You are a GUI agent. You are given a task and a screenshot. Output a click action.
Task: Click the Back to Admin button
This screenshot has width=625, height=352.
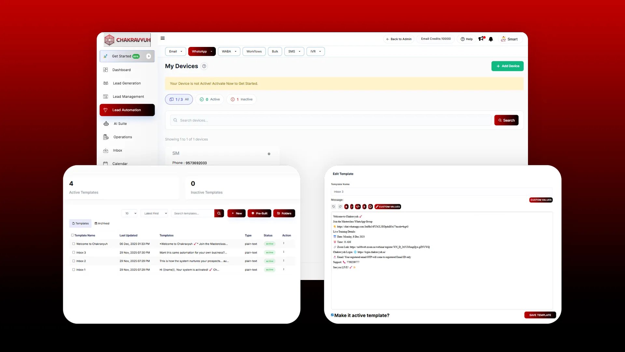(399, 39)
